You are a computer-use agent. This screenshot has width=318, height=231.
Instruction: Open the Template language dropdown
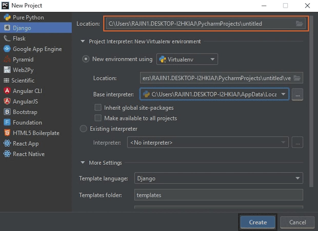(218, 178)
